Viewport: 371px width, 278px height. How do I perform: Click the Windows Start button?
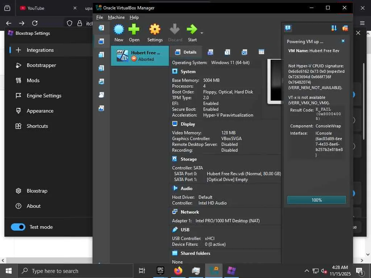click(9, 271)
